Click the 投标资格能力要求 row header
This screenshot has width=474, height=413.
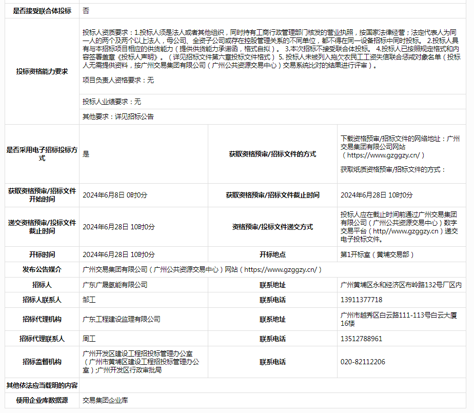click(x=42, y=72)
